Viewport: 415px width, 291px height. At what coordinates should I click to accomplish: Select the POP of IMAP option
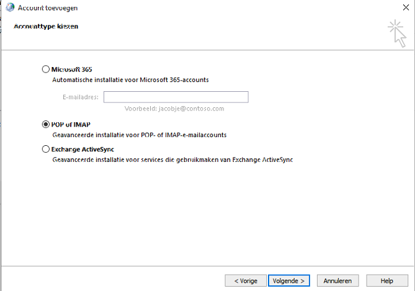(46, 124)
